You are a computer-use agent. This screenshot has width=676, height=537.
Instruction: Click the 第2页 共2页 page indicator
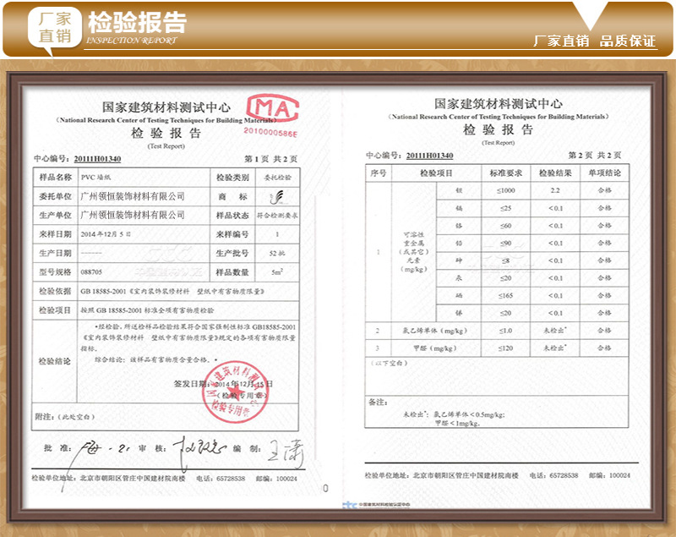[x=595, y=156]
